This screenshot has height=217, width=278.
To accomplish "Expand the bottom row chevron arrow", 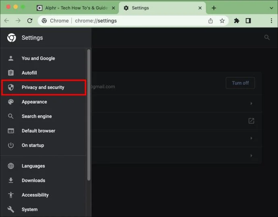I will (x=251, y=155).
